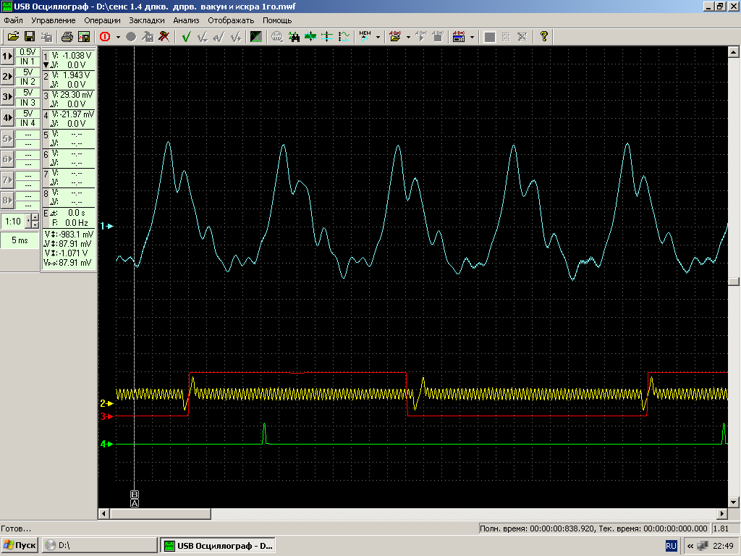Toggle channel 1 button
The width and height of the screenshot is (741, 556).
[x=7, y=56]
